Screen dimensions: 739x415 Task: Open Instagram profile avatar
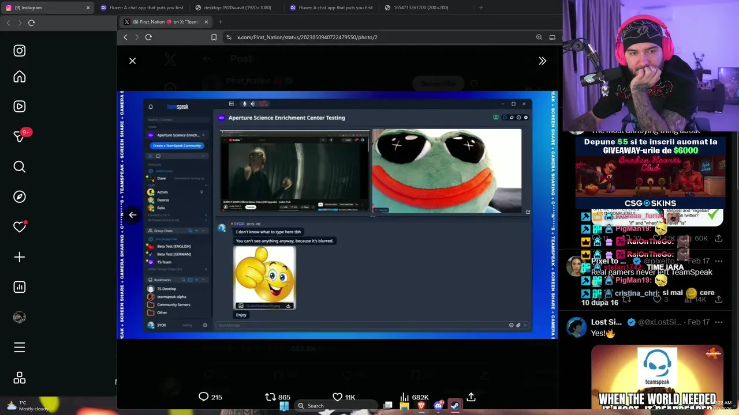20,317
